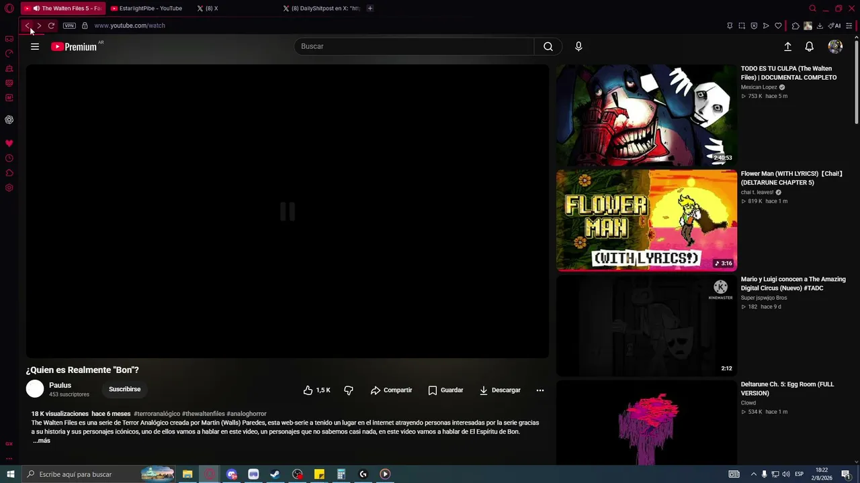Open Paulus channel avatar
This screenshot has width=860, height=483.
pos(35,389)
